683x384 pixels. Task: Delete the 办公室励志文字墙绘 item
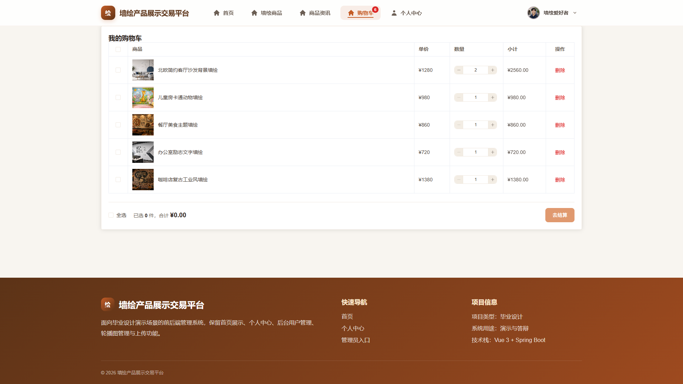(x=560, y=152)
